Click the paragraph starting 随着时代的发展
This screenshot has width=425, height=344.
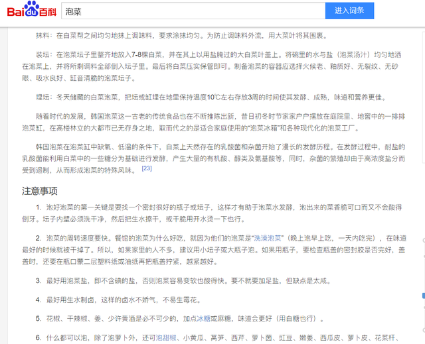pyautogui.click(x=214, y=122)
